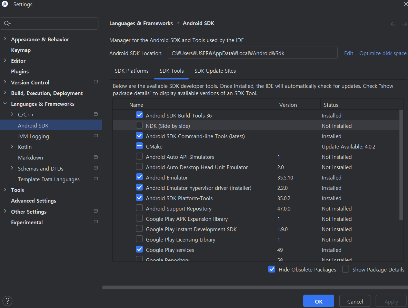Click the search magnifier icon in settings

click(x=7, y=23)
